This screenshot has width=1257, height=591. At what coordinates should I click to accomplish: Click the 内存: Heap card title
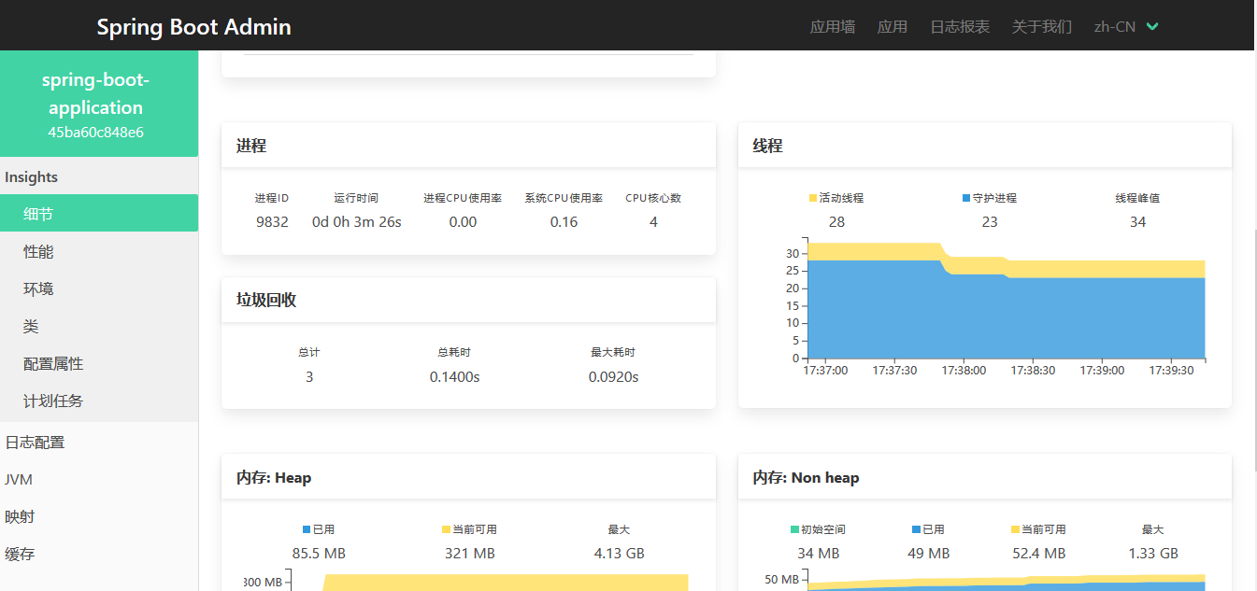[x=274, y=477]
